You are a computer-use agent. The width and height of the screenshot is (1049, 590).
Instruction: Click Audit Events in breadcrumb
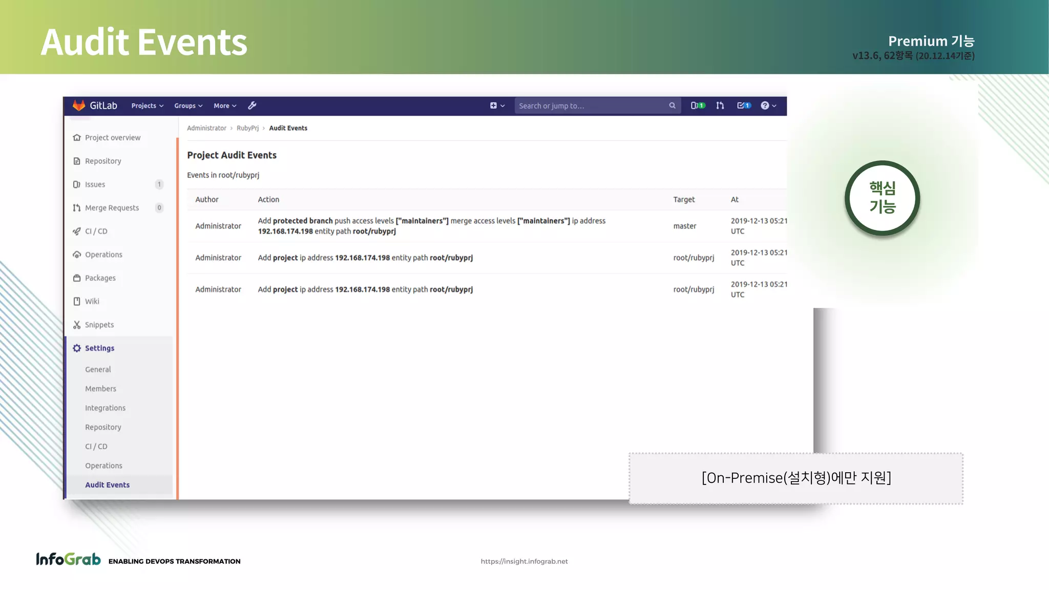[x=288, y=128]
